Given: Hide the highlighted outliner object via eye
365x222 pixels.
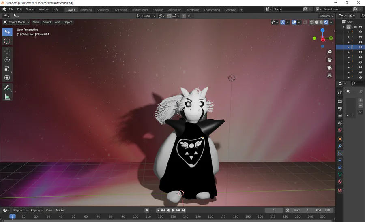Looking at the screenshot, I should [361, 47].
